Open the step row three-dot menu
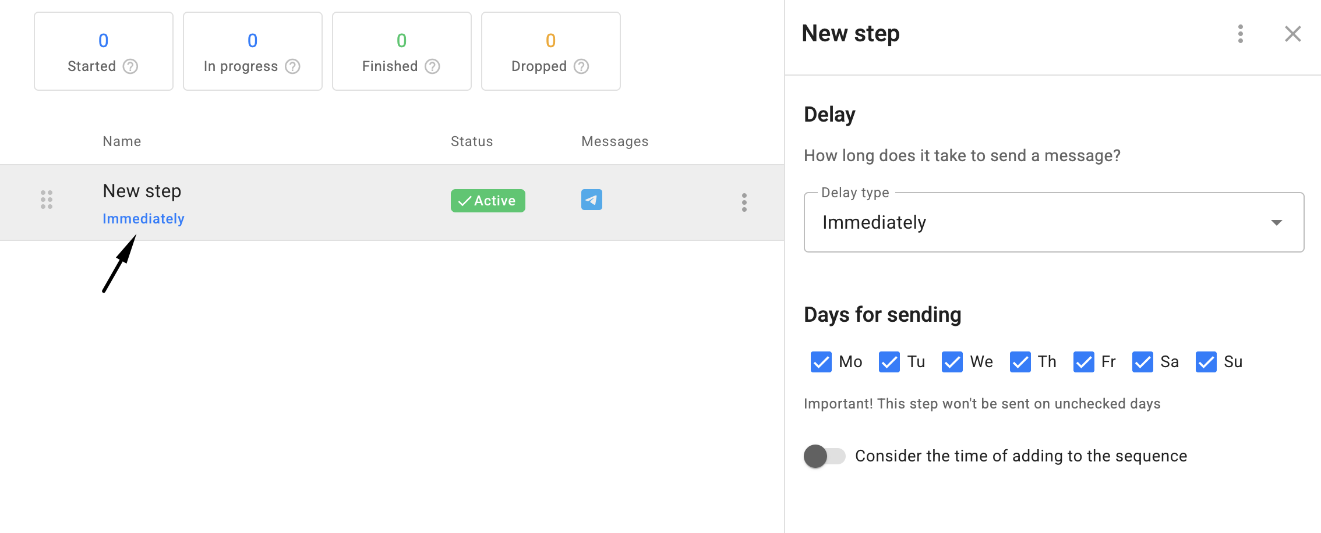1321x533 pixels. pyautogui.click(x=744, y=202)
